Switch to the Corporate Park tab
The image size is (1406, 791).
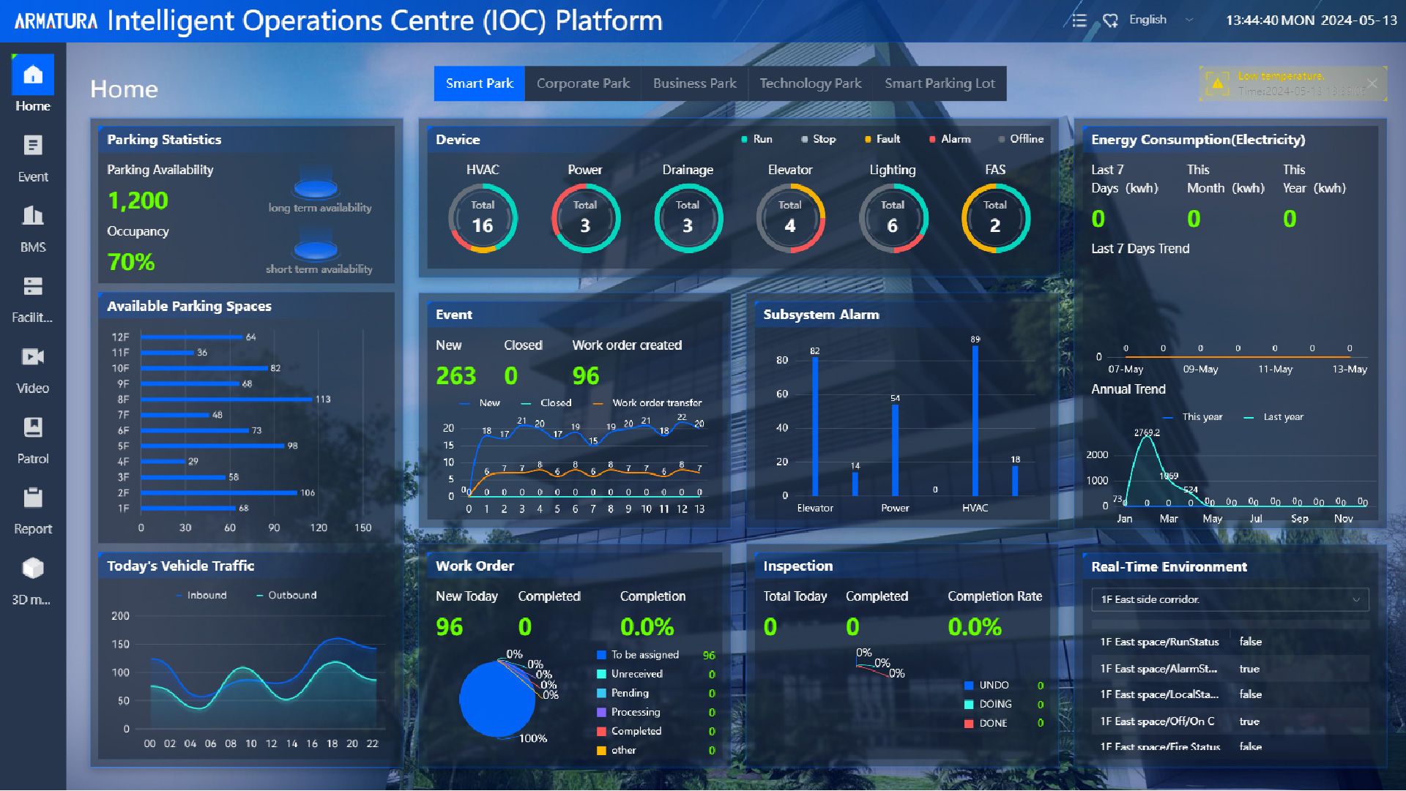coord(583,83)
